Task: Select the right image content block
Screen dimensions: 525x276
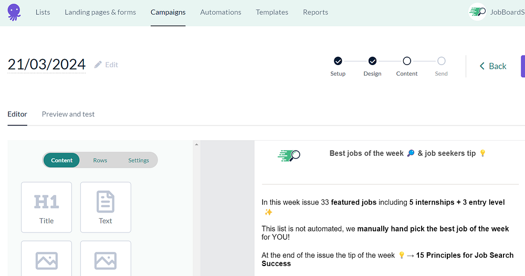Action: coord(106,259)
